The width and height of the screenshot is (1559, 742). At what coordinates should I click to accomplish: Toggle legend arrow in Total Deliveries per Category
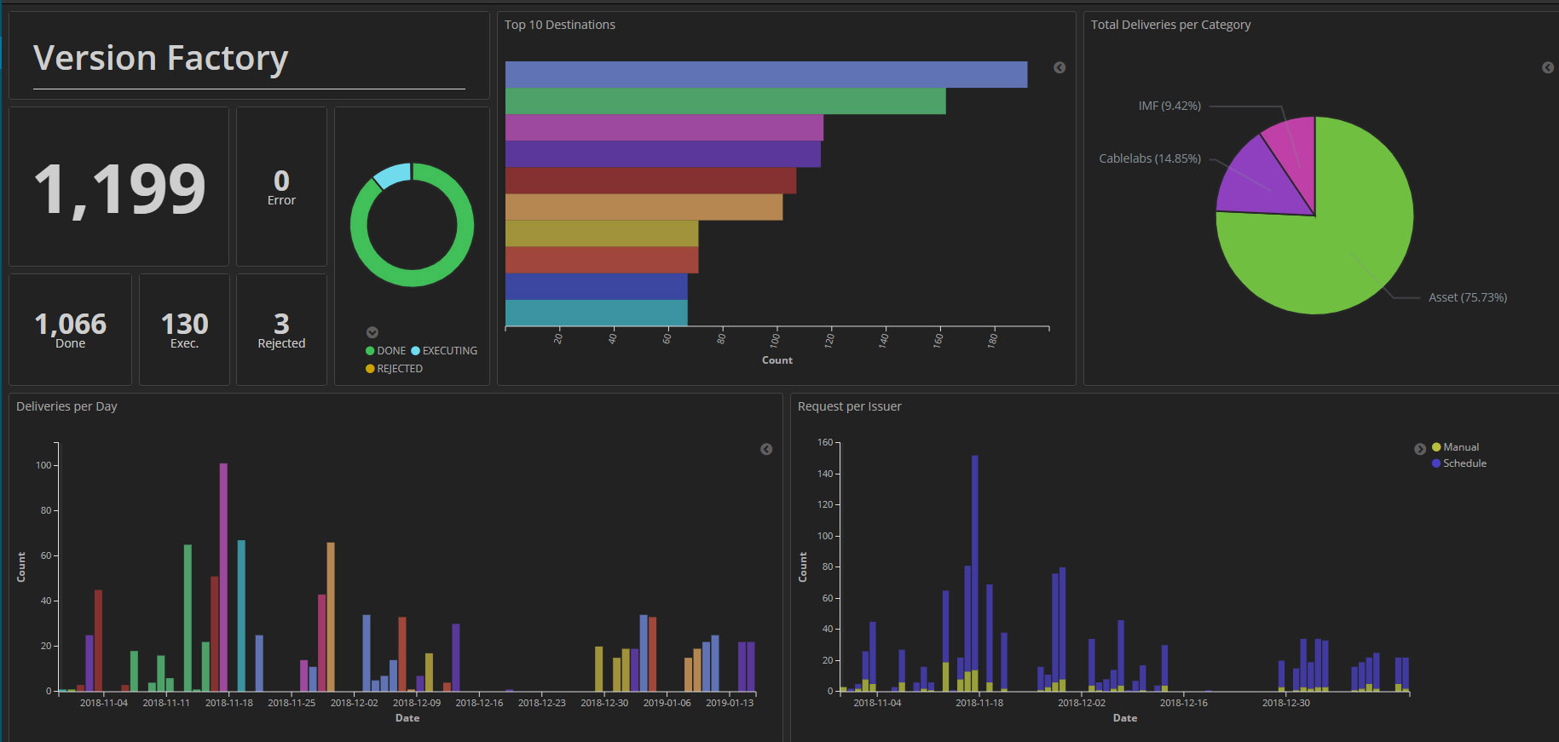[x=1548, y=68]
